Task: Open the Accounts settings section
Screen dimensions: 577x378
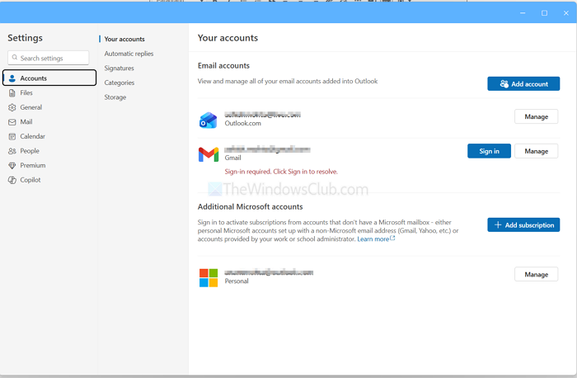Action: coord(49,78)
